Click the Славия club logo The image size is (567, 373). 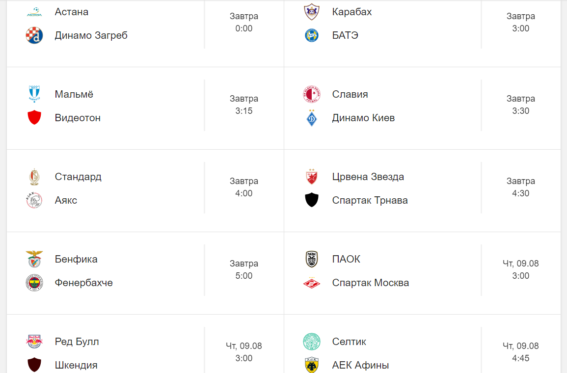coord(312,94)
